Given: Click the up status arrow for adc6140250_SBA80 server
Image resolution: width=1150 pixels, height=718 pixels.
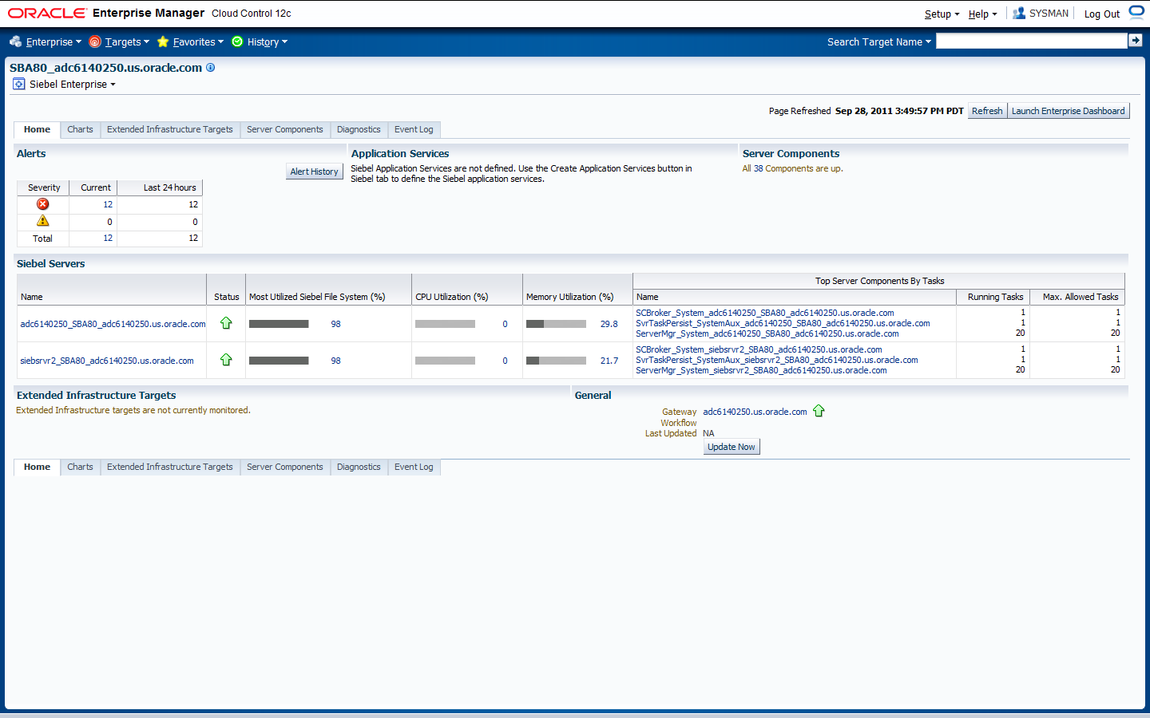Looking at the screenshot, I should [x=226, y=323].
